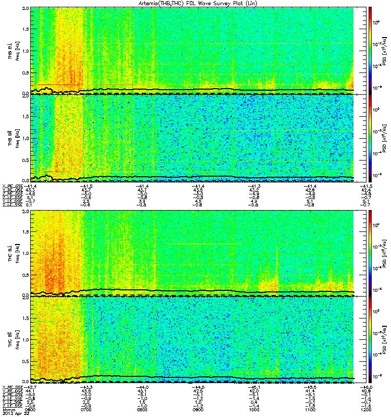Click the hhmm time axis label
Viewport: 391px width, 417px height.
(x=9, y=410)
